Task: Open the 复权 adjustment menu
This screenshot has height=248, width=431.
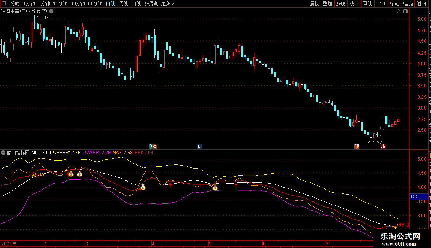Action: pyautogui.click(x=314, y=3)
